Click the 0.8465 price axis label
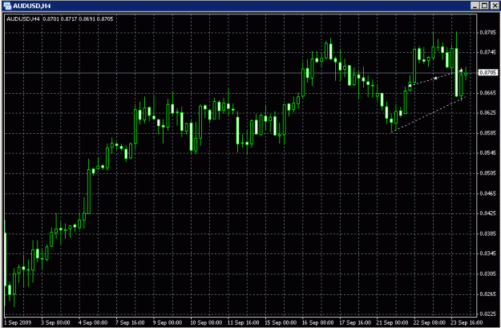501x328 pixels. pyautogui.click(x=488, y=193)
